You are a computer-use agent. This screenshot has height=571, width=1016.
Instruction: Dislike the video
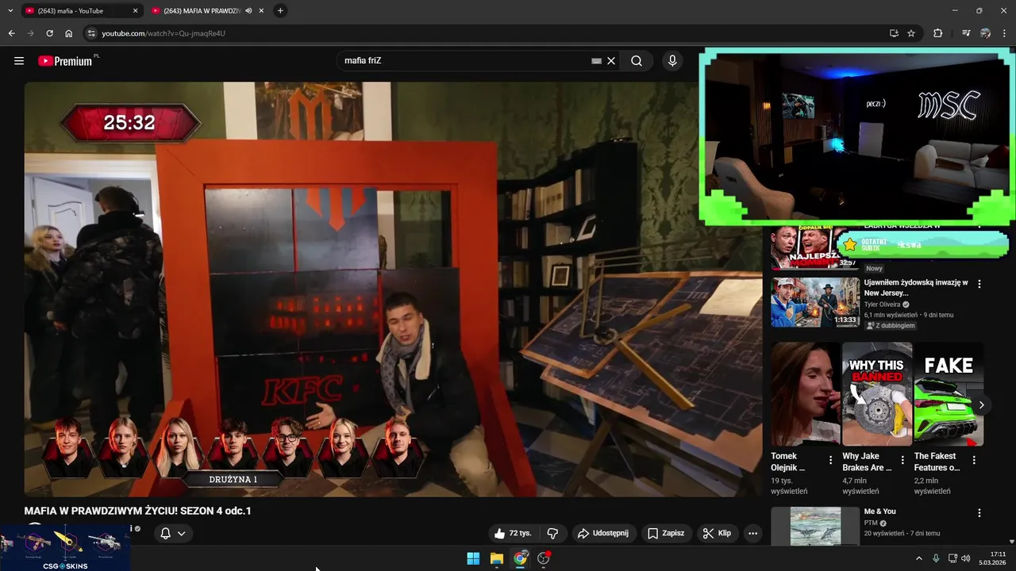tap(553, 533)
